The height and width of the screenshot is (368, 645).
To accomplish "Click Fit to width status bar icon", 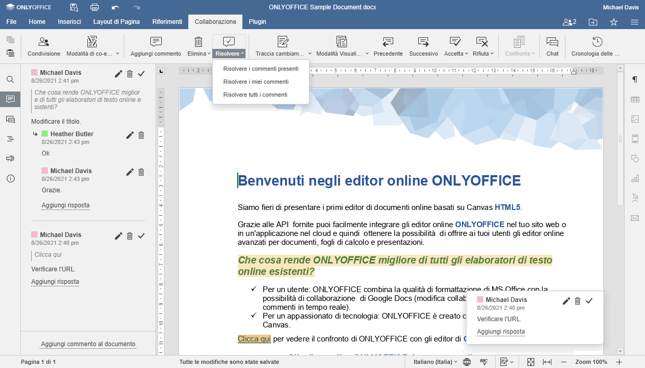I will coord(547,362).
